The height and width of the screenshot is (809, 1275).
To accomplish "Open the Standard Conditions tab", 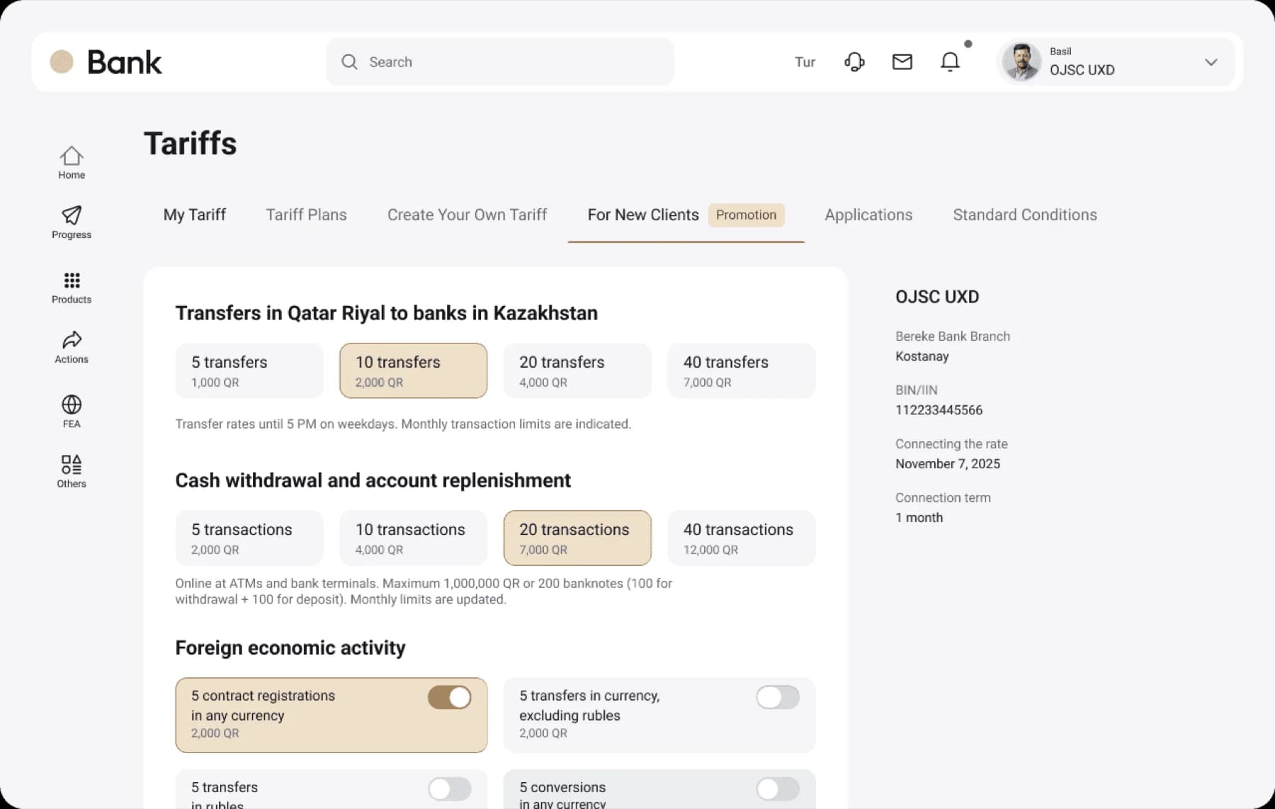I will coord(1025,215).
